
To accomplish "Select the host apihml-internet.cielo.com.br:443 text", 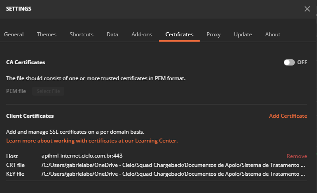I will coord(82,156).
